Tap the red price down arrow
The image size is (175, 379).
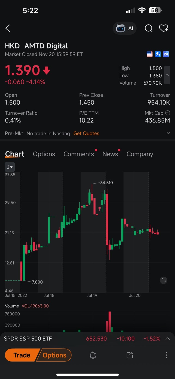(47, 71)
